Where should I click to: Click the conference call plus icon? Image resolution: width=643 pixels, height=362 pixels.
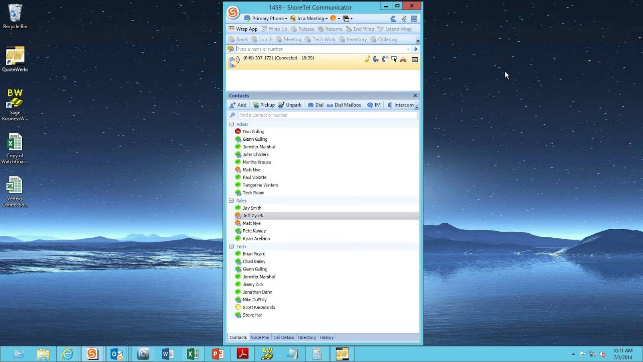pyautogui.click(x=385, y=59)
